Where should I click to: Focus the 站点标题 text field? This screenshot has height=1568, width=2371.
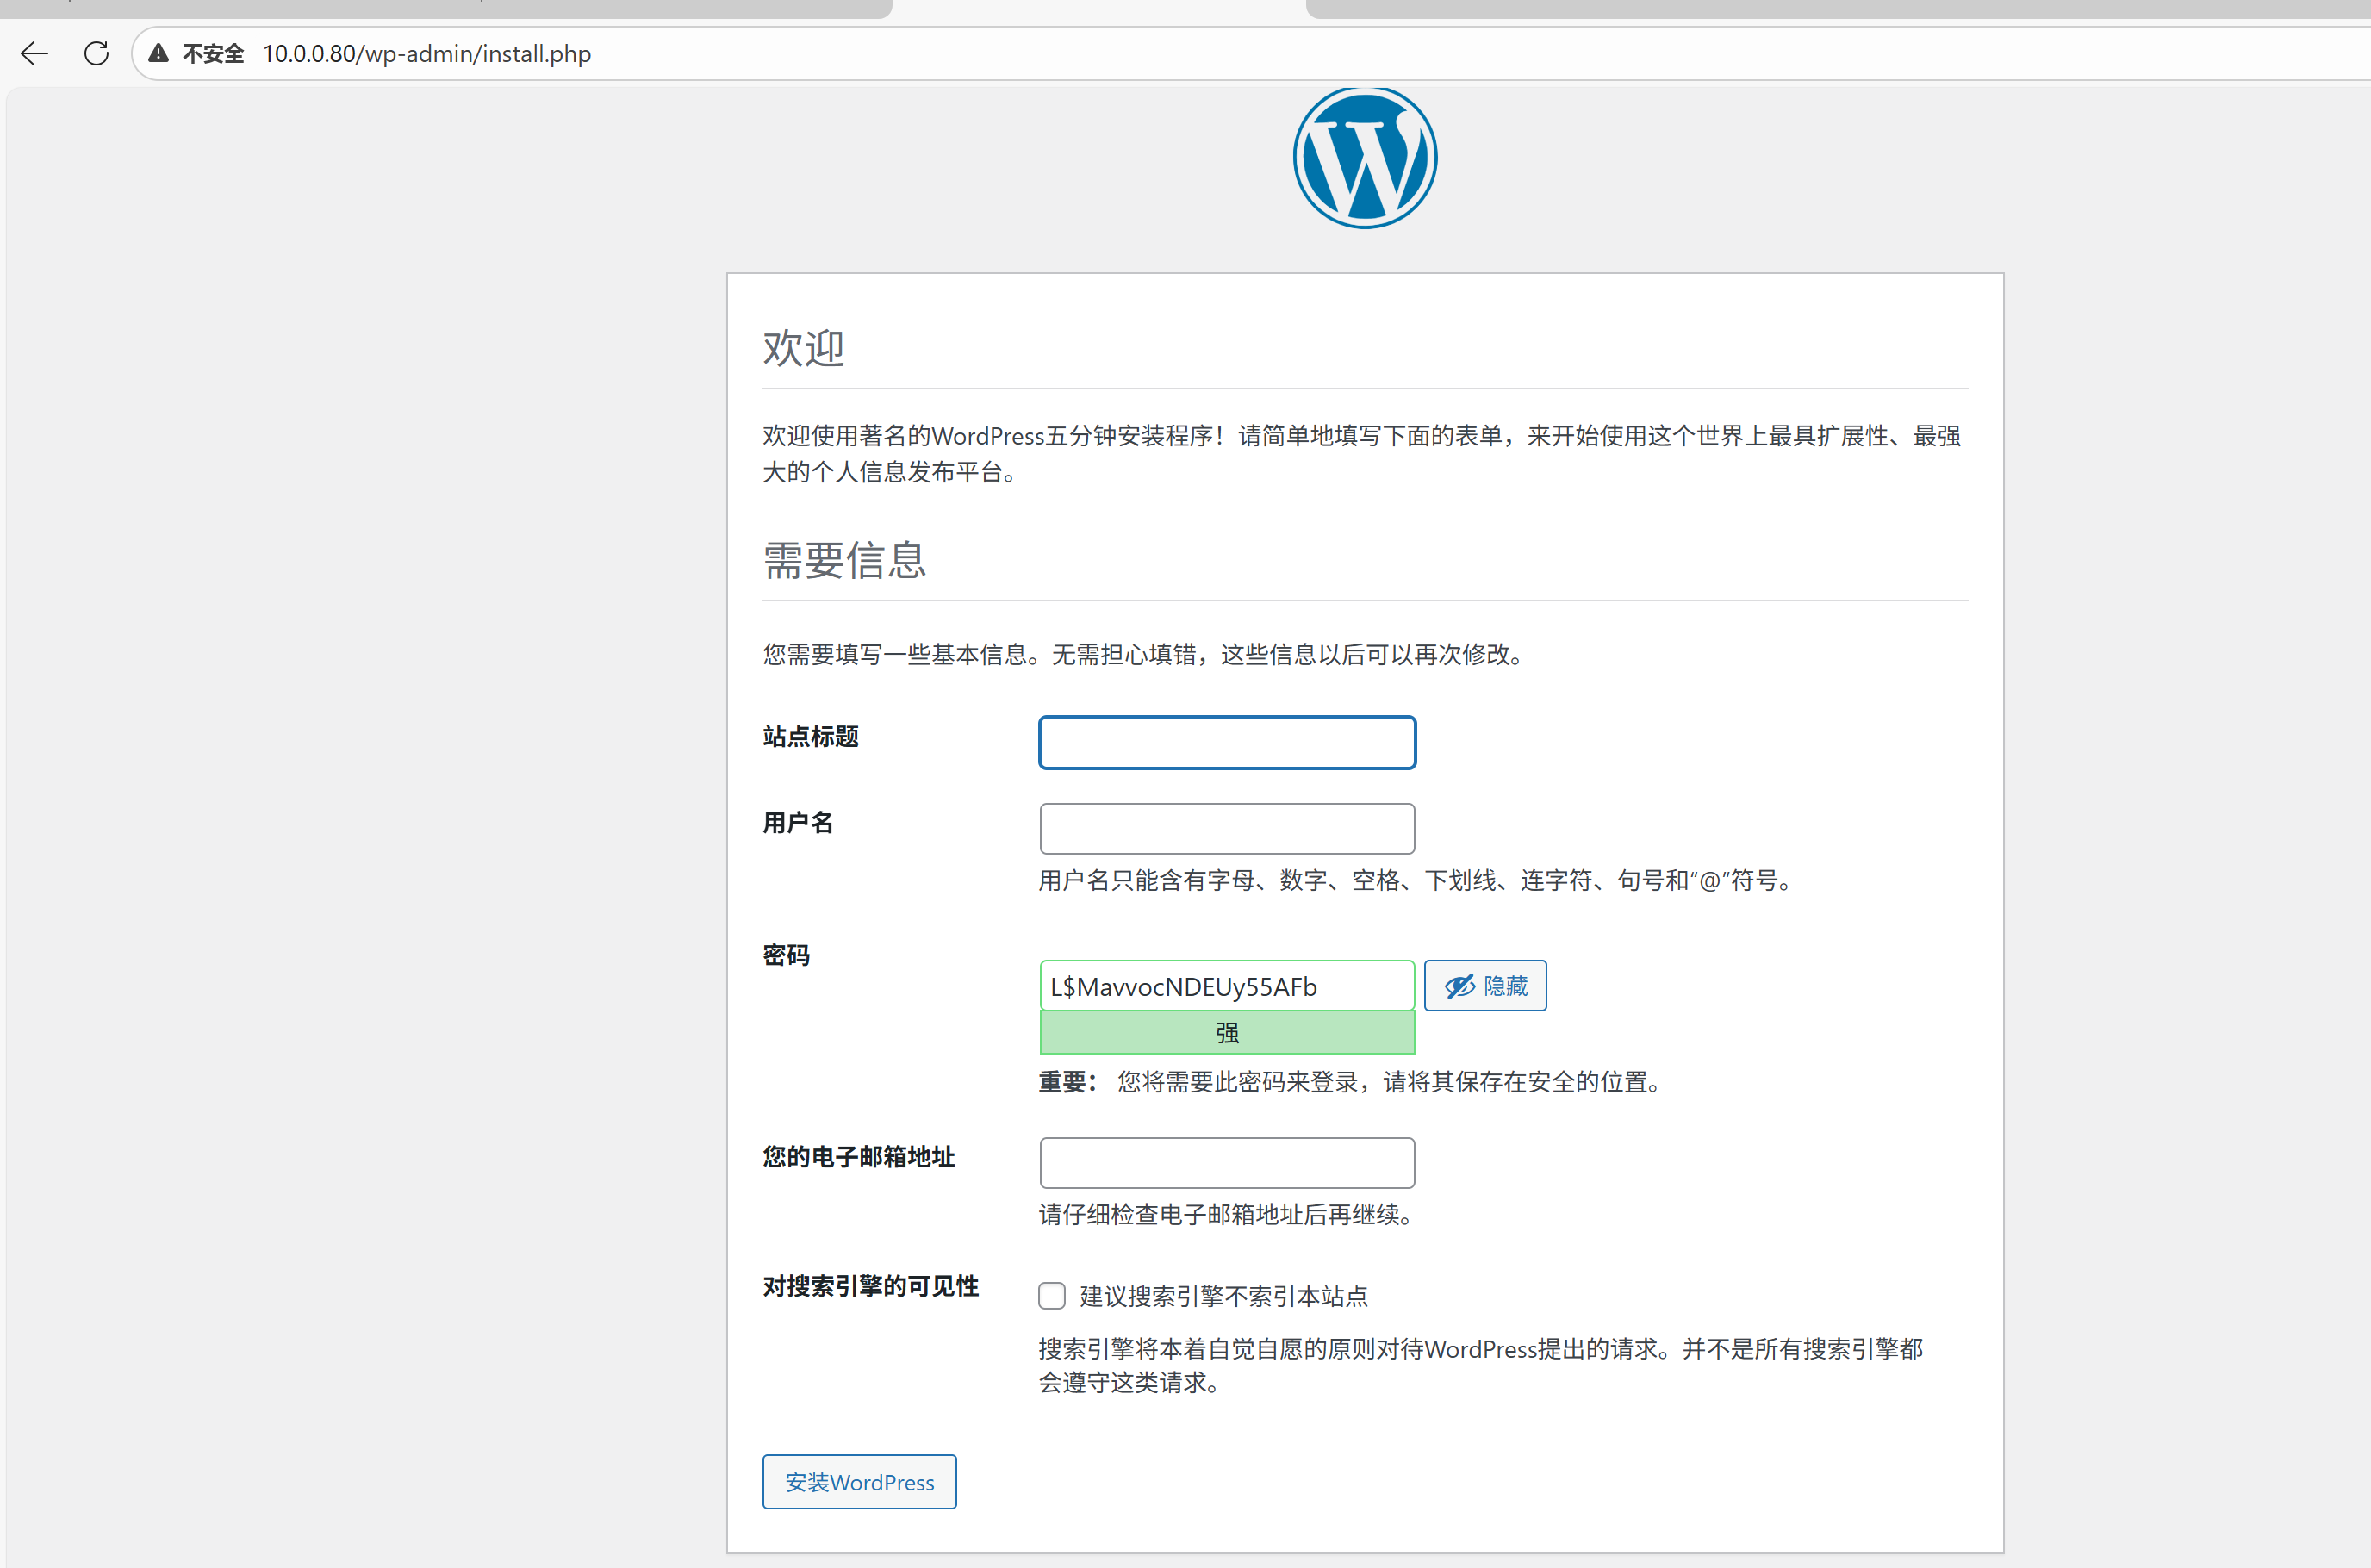tap(1227, 742)
